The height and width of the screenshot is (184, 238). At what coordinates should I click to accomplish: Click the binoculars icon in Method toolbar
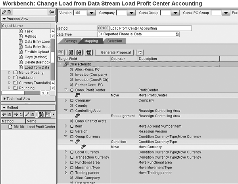pos(41,114)
